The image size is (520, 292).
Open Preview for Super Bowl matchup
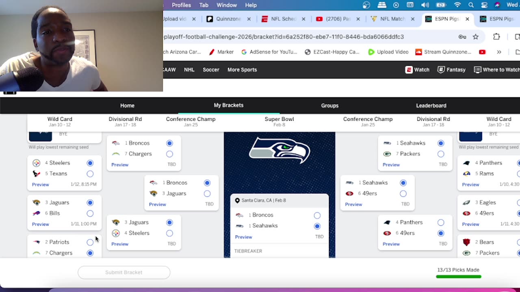[x=244, y=237]
